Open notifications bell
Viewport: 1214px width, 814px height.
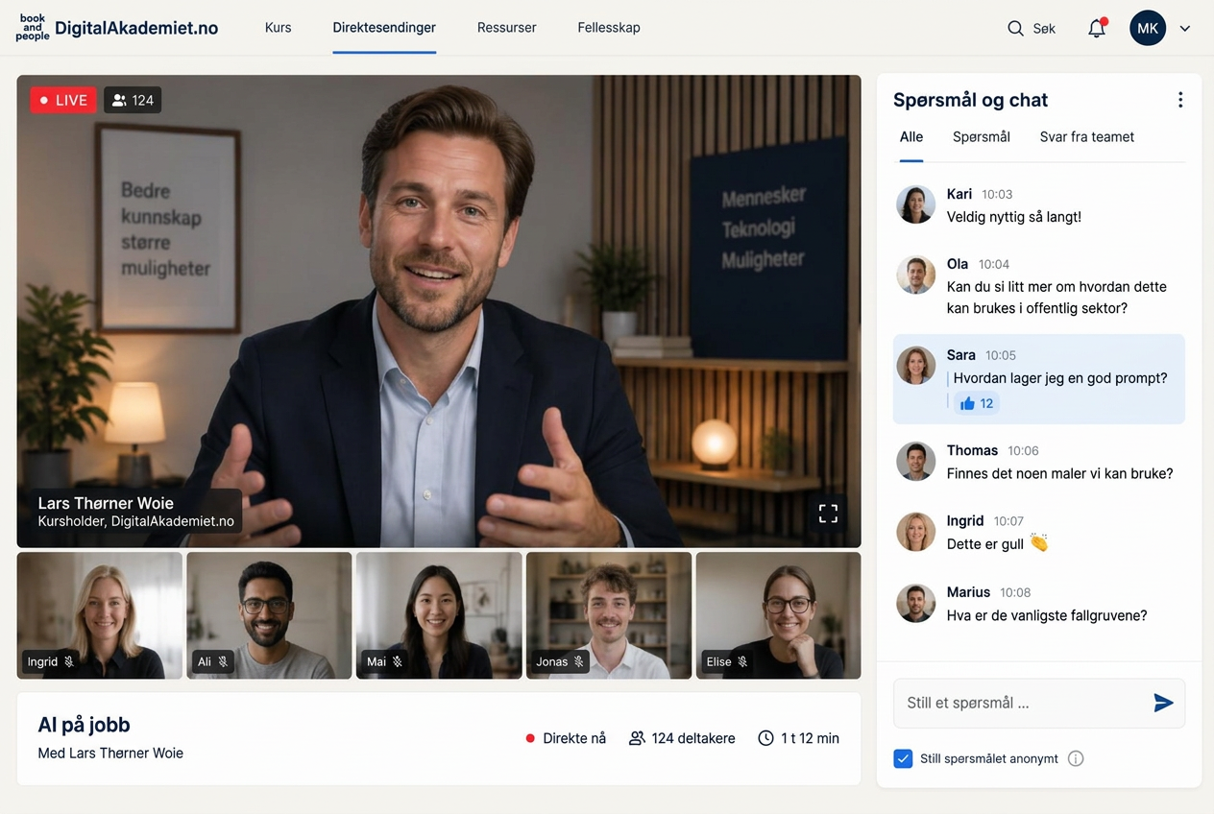[x=1097, y=29]
